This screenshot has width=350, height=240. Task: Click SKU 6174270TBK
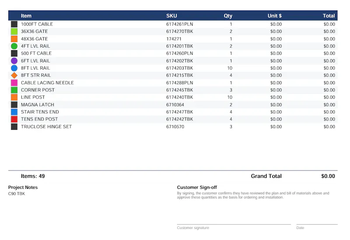(x=179, y=31)
